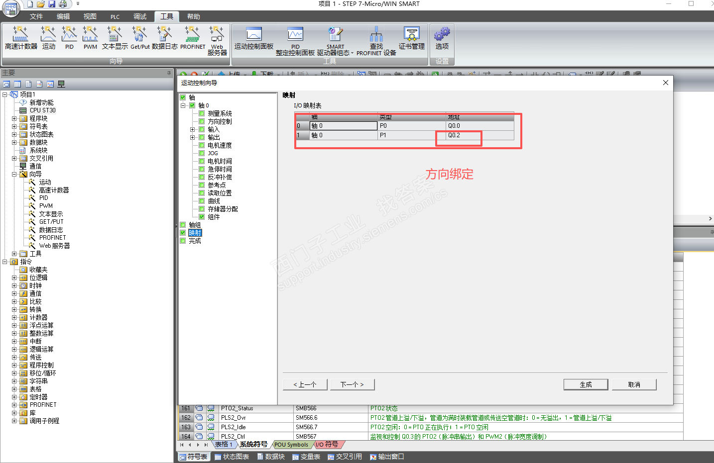The width and height of the screenshot is (714, 463).
Task: Click 查找 PROFINET 设备 in the ribbon
Action: tap(376, 41)
